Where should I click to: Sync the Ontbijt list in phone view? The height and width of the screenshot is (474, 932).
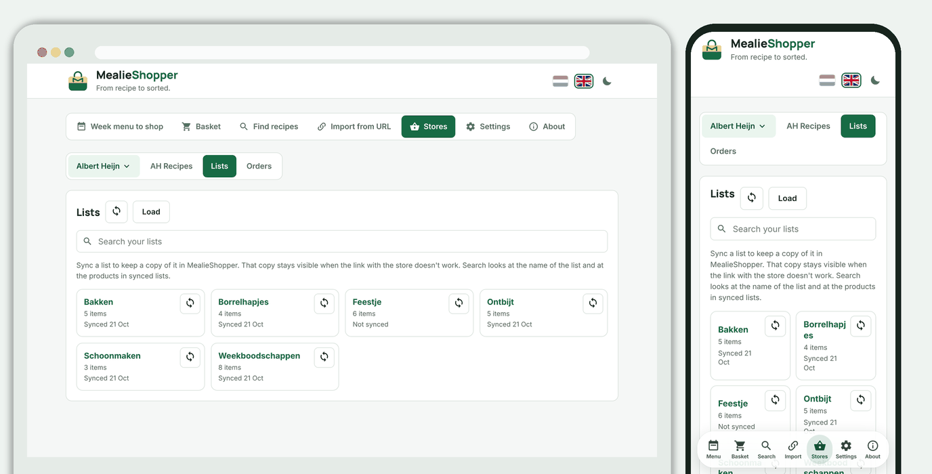(861, 400)
